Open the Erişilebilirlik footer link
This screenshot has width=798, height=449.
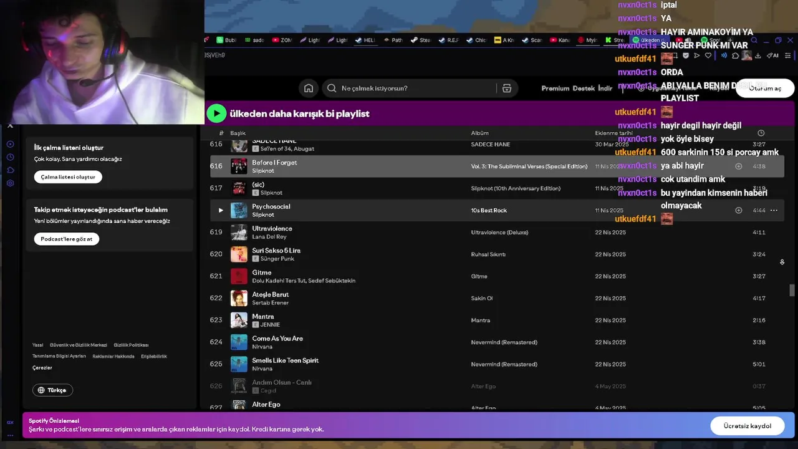[154, 356]
